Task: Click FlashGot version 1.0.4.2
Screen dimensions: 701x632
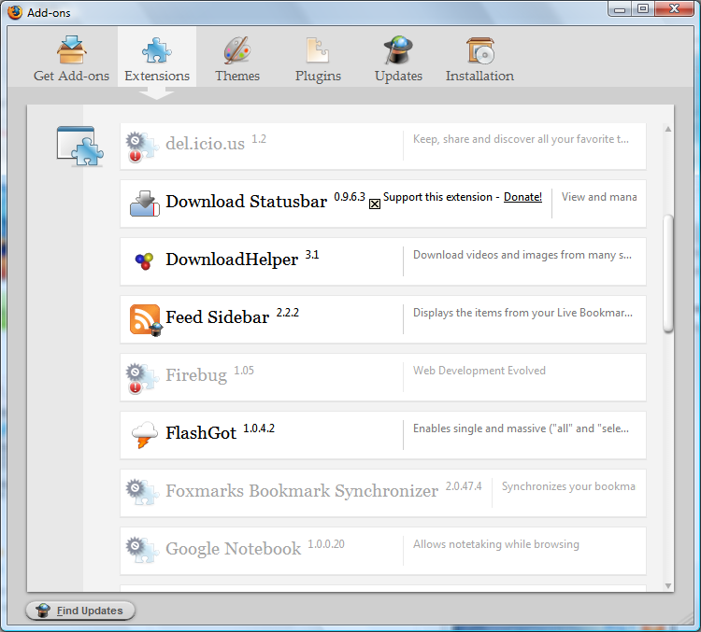Action: (258, 428)
